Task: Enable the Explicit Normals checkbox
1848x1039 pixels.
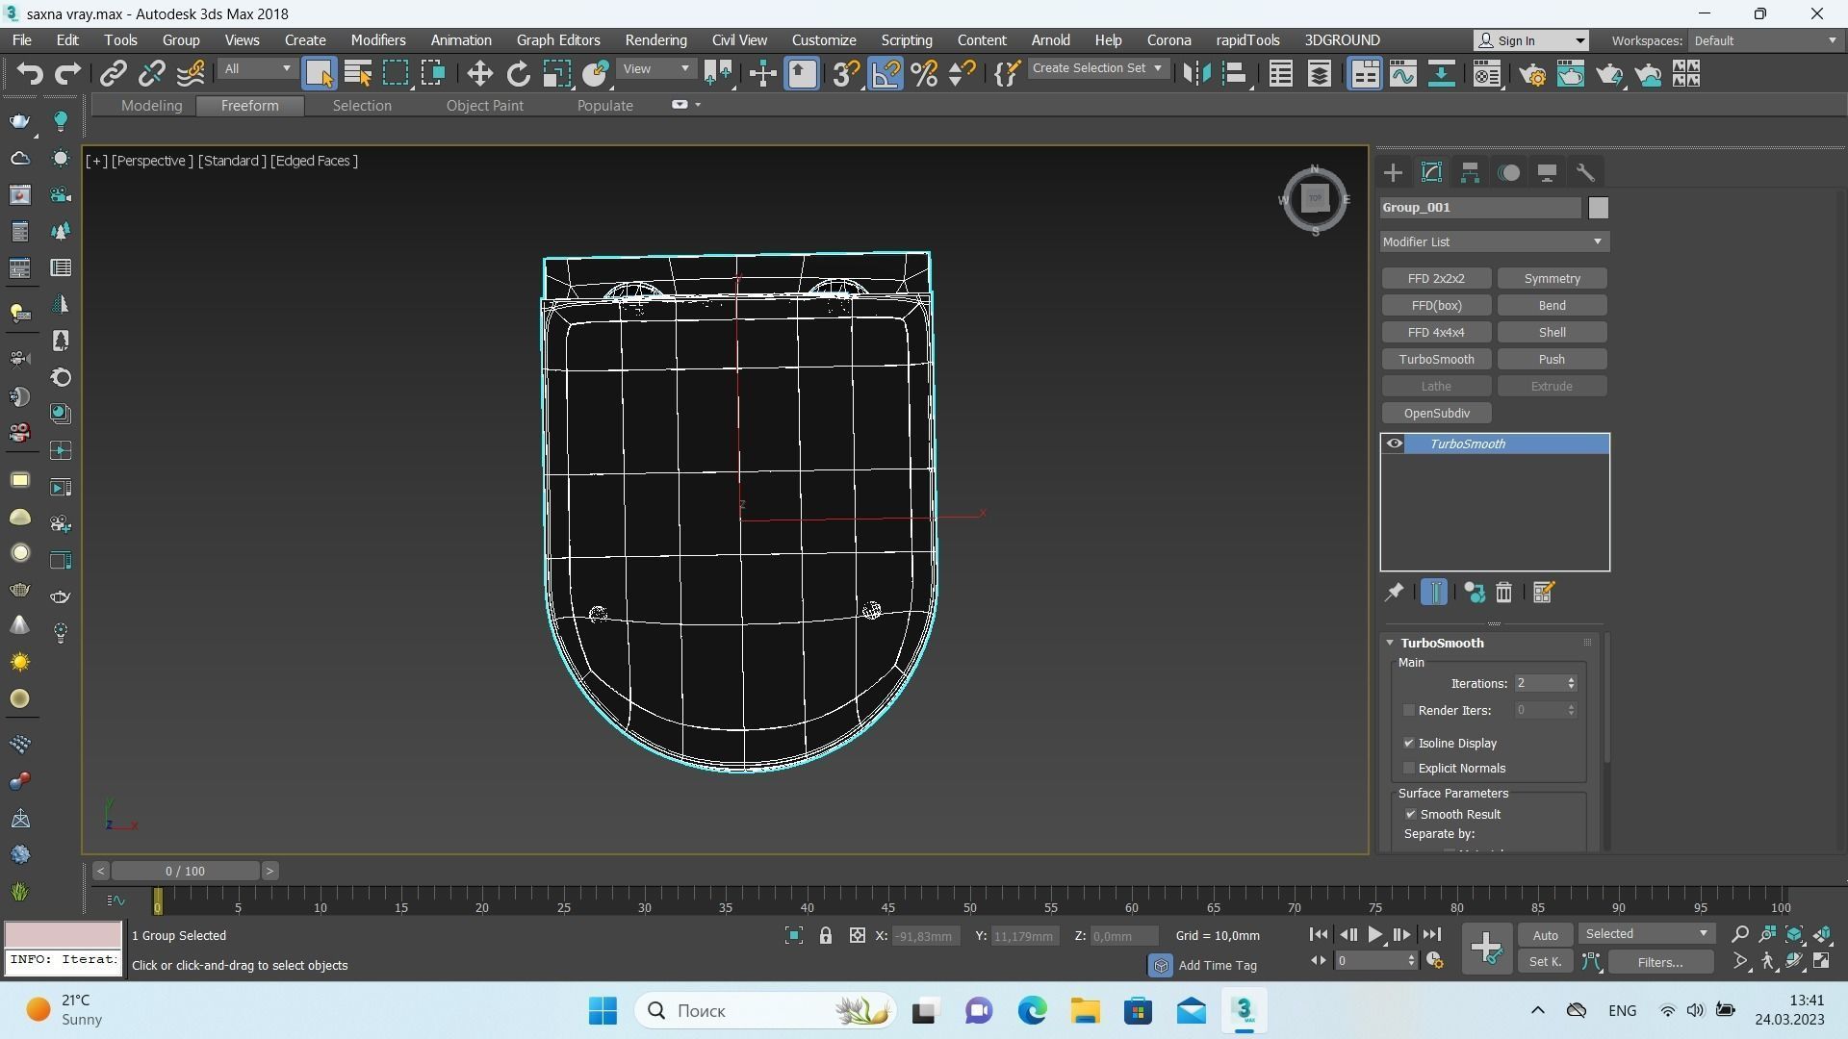Action: point(1409,768)
